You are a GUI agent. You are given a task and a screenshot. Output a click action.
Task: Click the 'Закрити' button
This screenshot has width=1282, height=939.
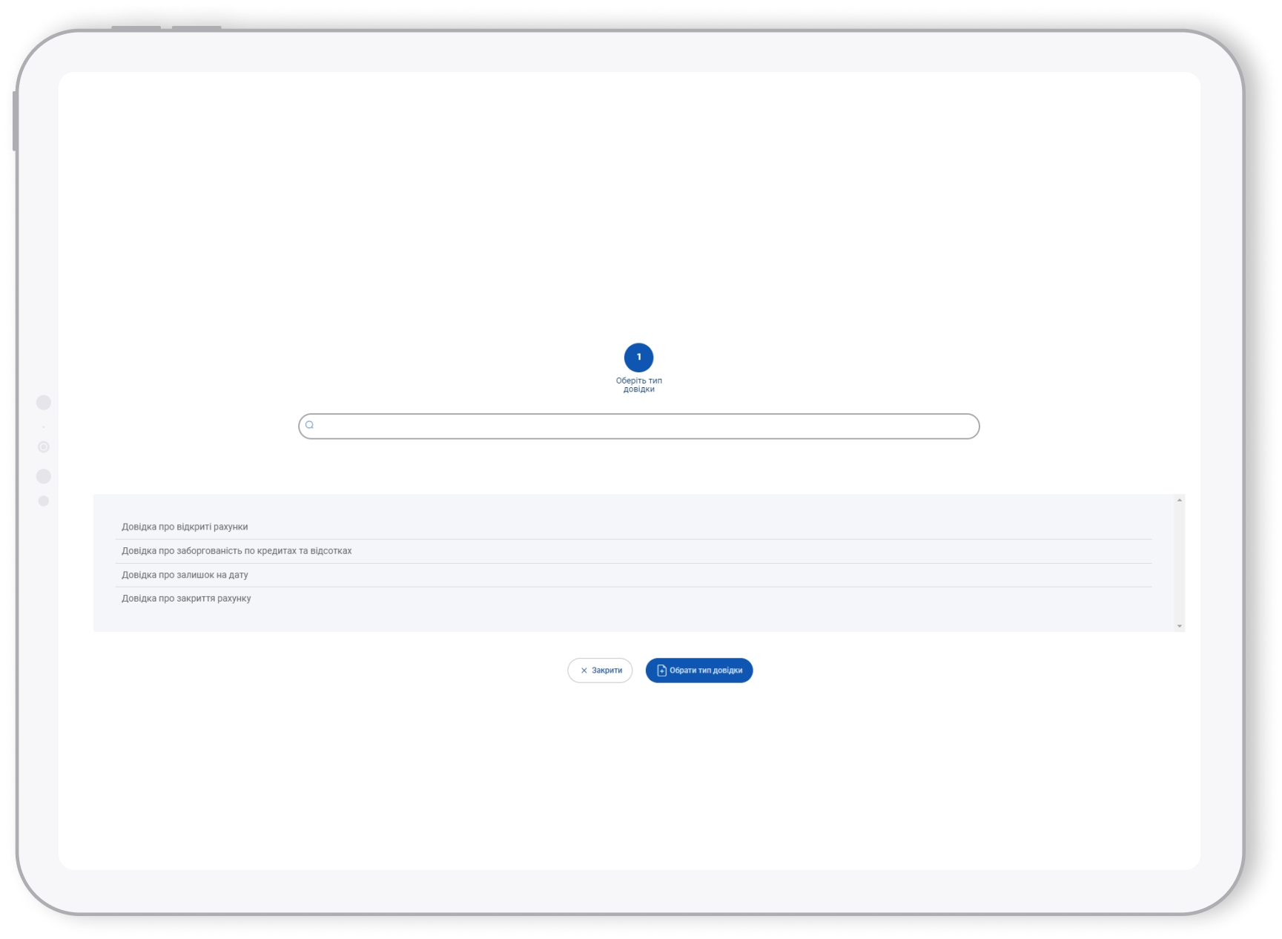600,671
